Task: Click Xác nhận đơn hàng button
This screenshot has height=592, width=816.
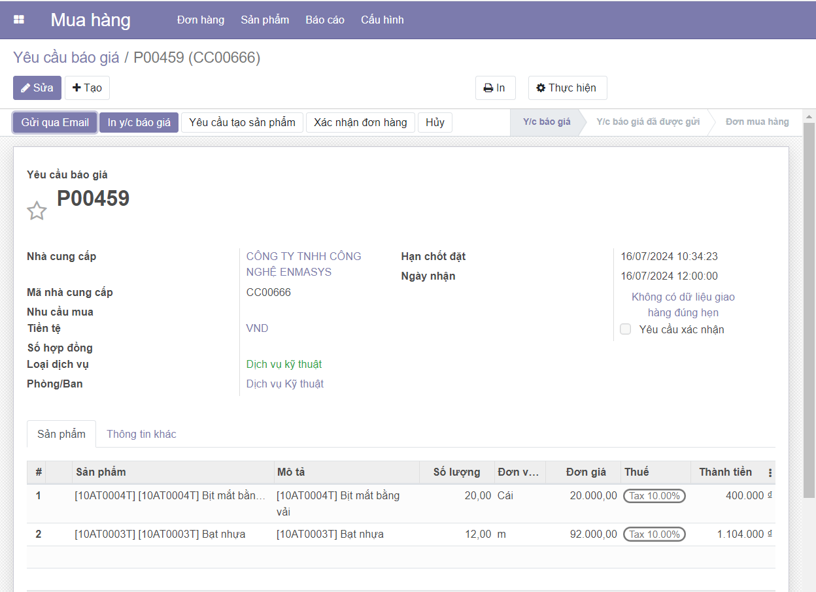Action: pos(360,122)
